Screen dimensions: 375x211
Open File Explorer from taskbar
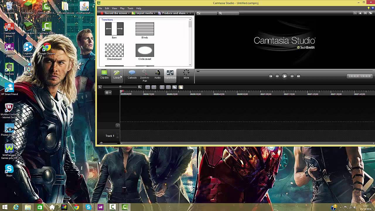click(28, 207)
